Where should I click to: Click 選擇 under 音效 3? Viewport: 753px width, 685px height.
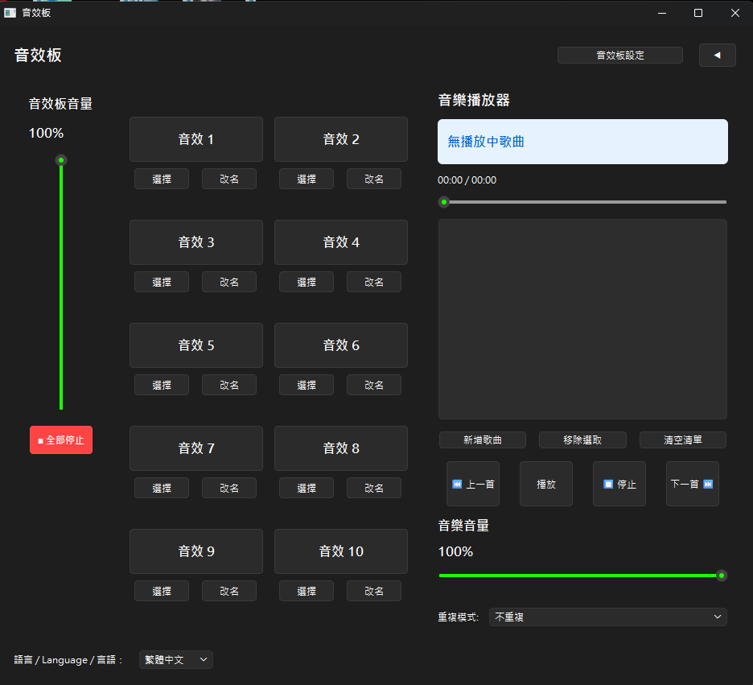pyautogui.click(x=162, y=282)
